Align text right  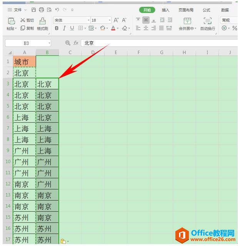coord(154,28)
